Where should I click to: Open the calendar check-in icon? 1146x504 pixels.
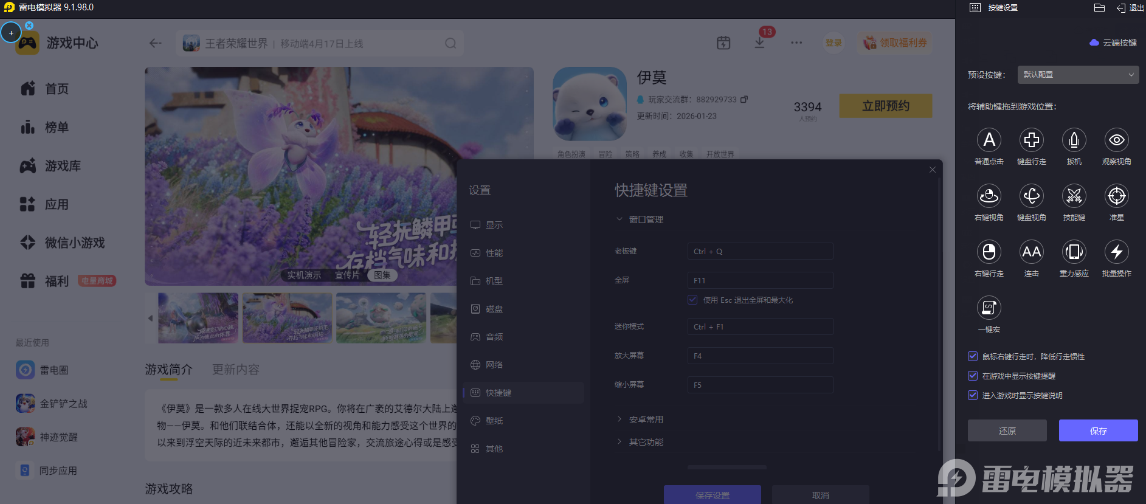tap(723, 43)
